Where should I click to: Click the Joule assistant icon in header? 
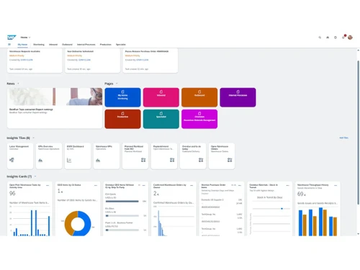coord(328,37)
